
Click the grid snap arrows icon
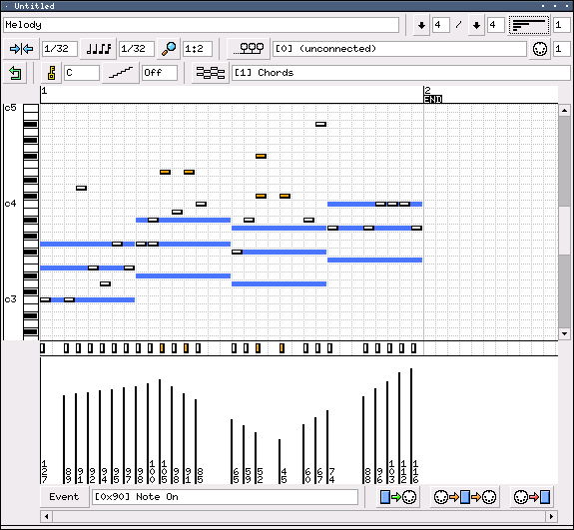[21, 49]
